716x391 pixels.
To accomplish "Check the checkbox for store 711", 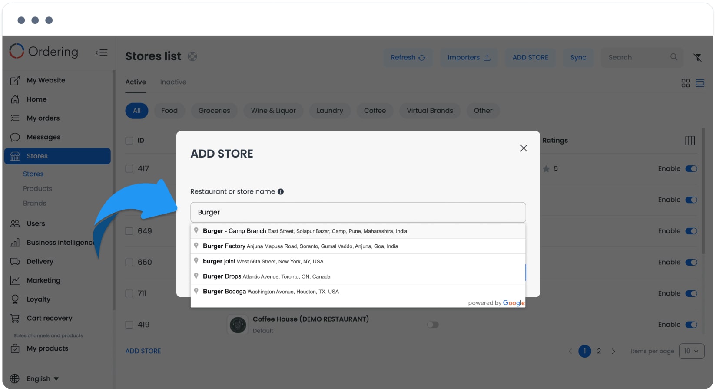I will 129,294.
